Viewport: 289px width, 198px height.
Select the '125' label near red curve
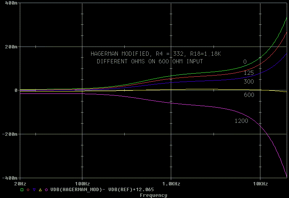pos(249,72)
